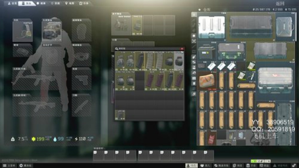
Task: Open the Skills tab
Action: [56, 3]
